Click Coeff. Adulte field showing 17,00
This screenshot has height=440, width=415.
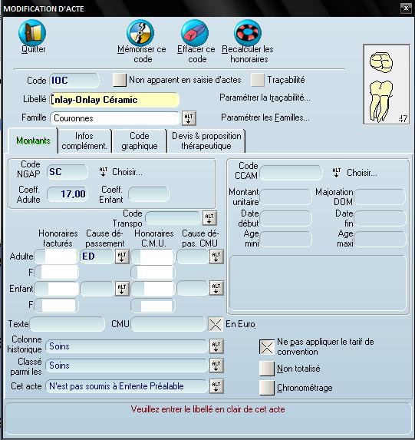pyautogui.click(x=68, y=194)
